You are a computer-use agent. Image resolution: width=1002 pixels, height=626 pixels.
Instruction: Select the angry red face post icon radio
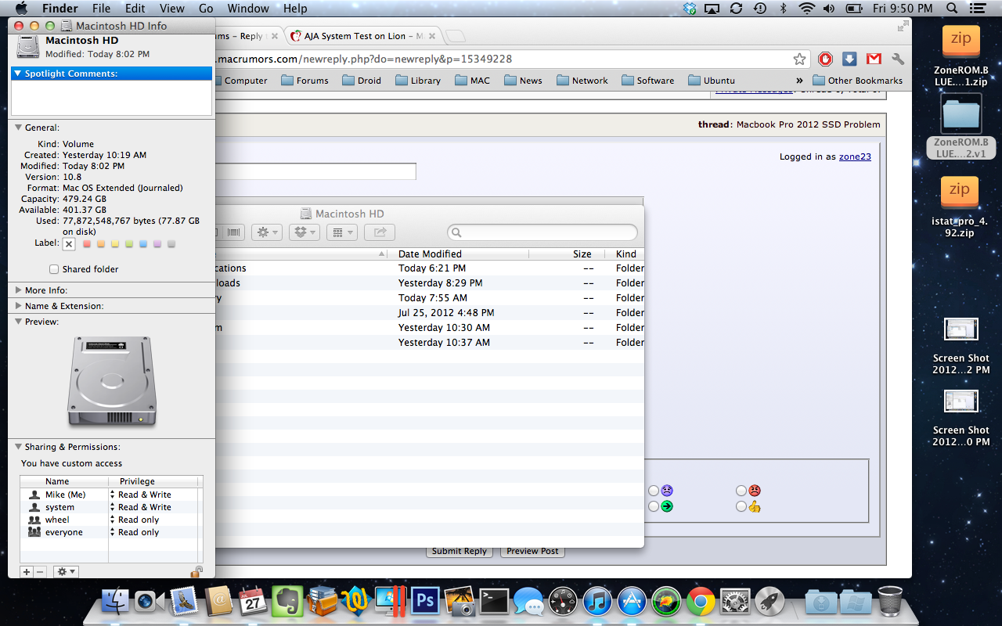click(741, 491)
